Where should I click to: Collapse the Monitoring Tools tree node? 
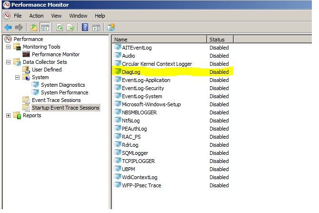tap(9, 47)
